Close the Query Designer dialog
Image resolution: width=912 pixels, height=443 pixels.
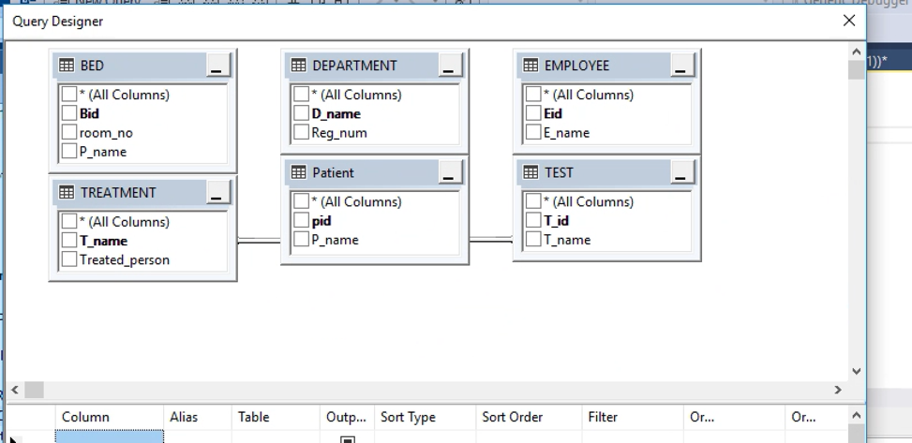coord(849,21)
